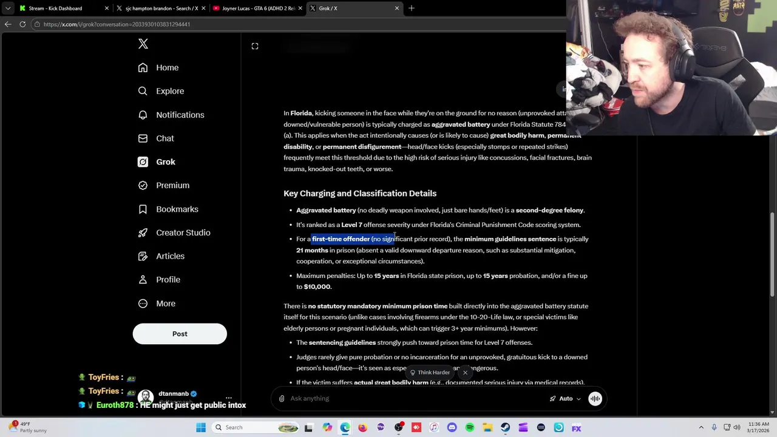Open Microsoft Edge in the taskbar
777x437 pixels.
[345, 427]
